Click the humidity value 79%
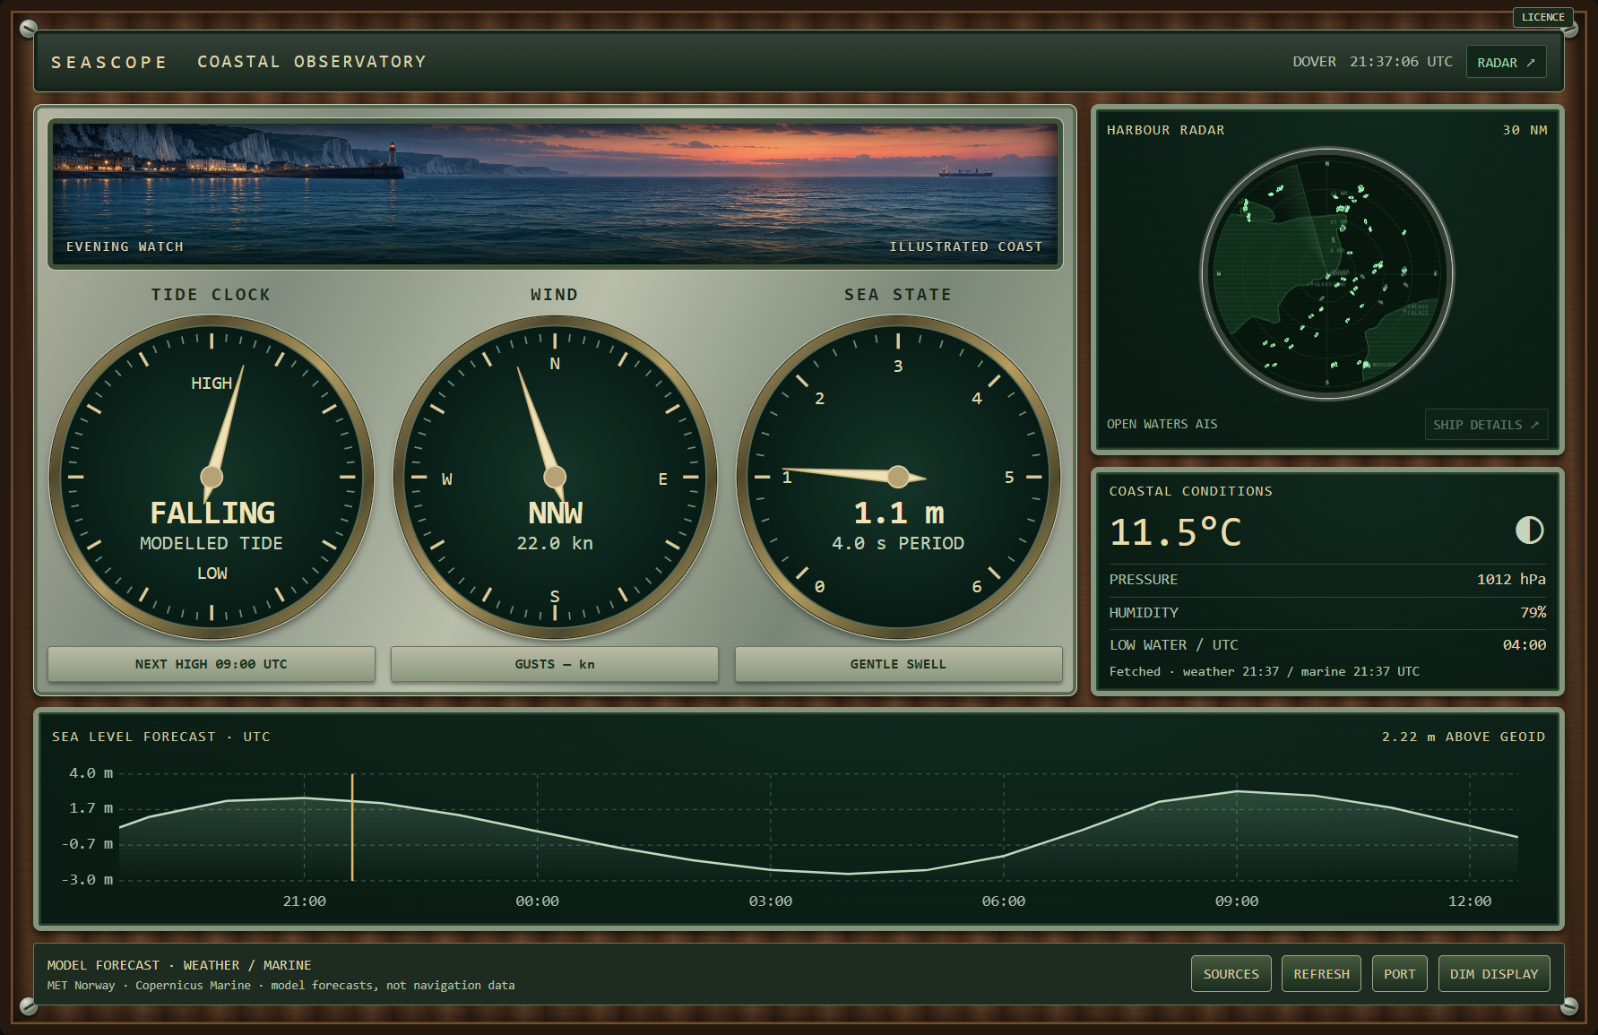Viewport: 1598px width, 1035px height. coord(1533,612)
